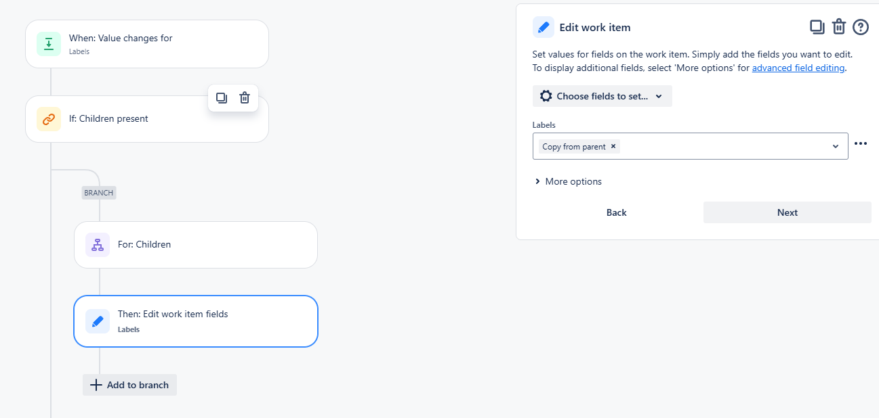The image size is (879, 418).
Task: Click the Next button
Action: (x=787, y=212)
